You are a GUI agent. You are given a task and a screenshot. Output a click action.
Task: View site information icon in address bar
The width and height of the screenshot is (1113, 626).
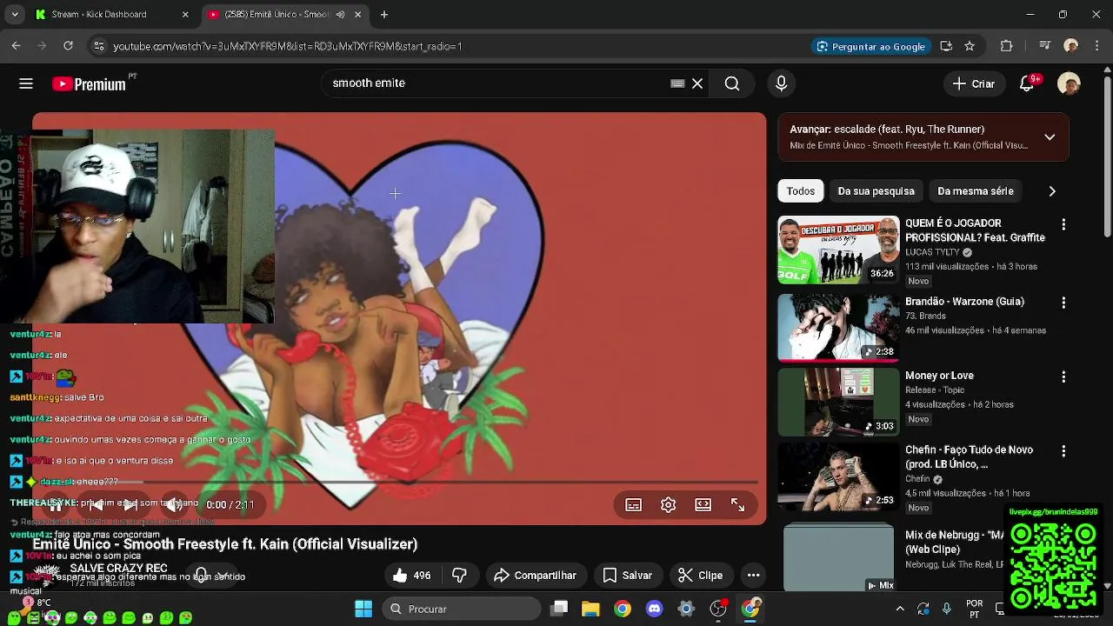point(98,46)
